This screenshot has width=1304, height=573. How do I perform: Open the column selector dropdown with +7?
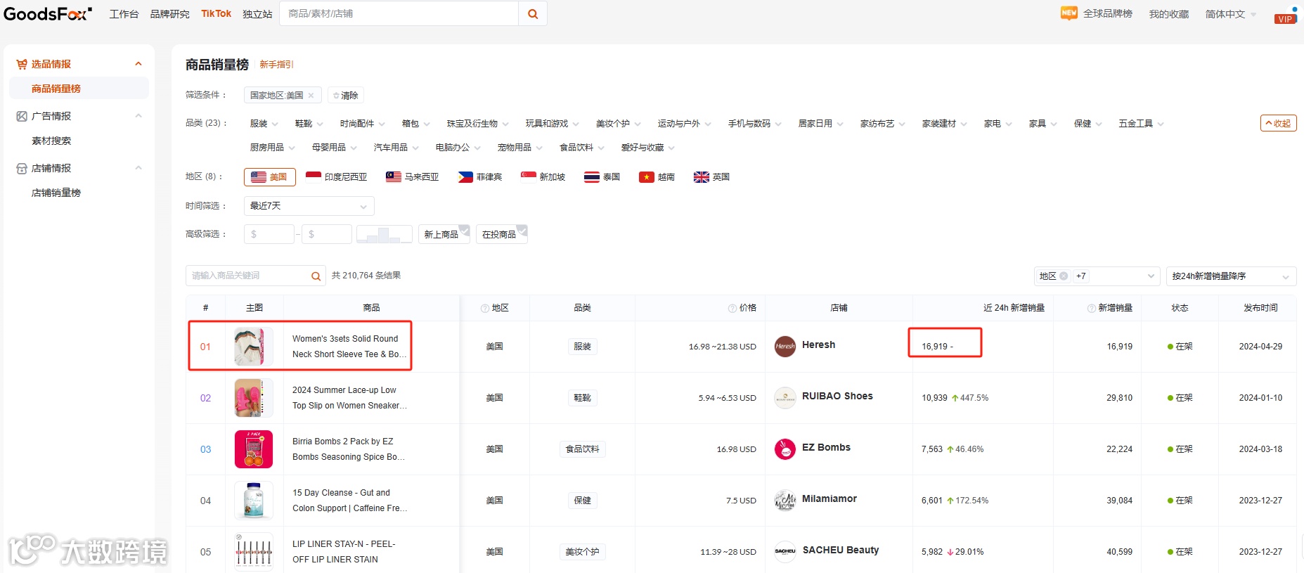pos(1097,276)
